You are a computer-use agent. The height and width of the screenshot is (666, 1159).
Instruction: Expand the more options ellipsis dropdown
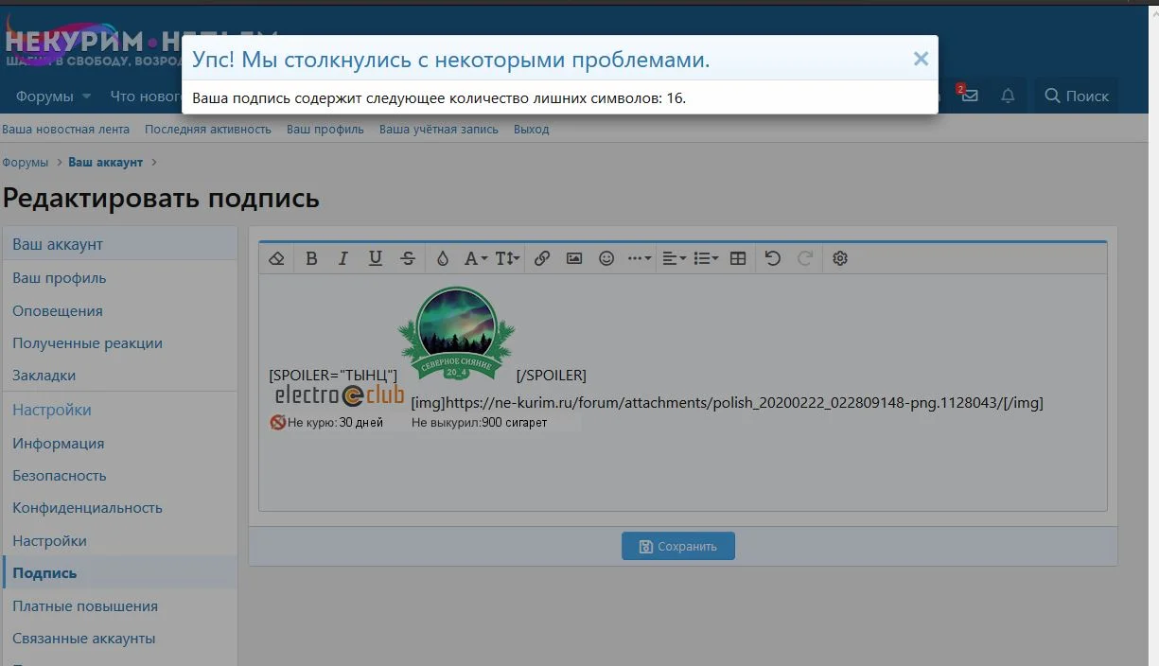pos(640,258)
